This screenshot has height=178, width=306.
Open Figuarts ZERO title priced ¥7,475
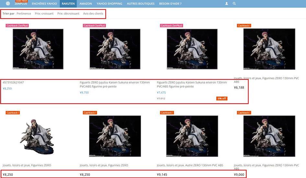(x=192, y=84)
